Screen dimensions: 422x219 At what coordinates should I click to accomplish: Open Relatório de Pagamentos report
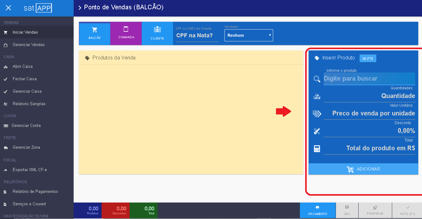pyautogui.click(x=35, y=192)
